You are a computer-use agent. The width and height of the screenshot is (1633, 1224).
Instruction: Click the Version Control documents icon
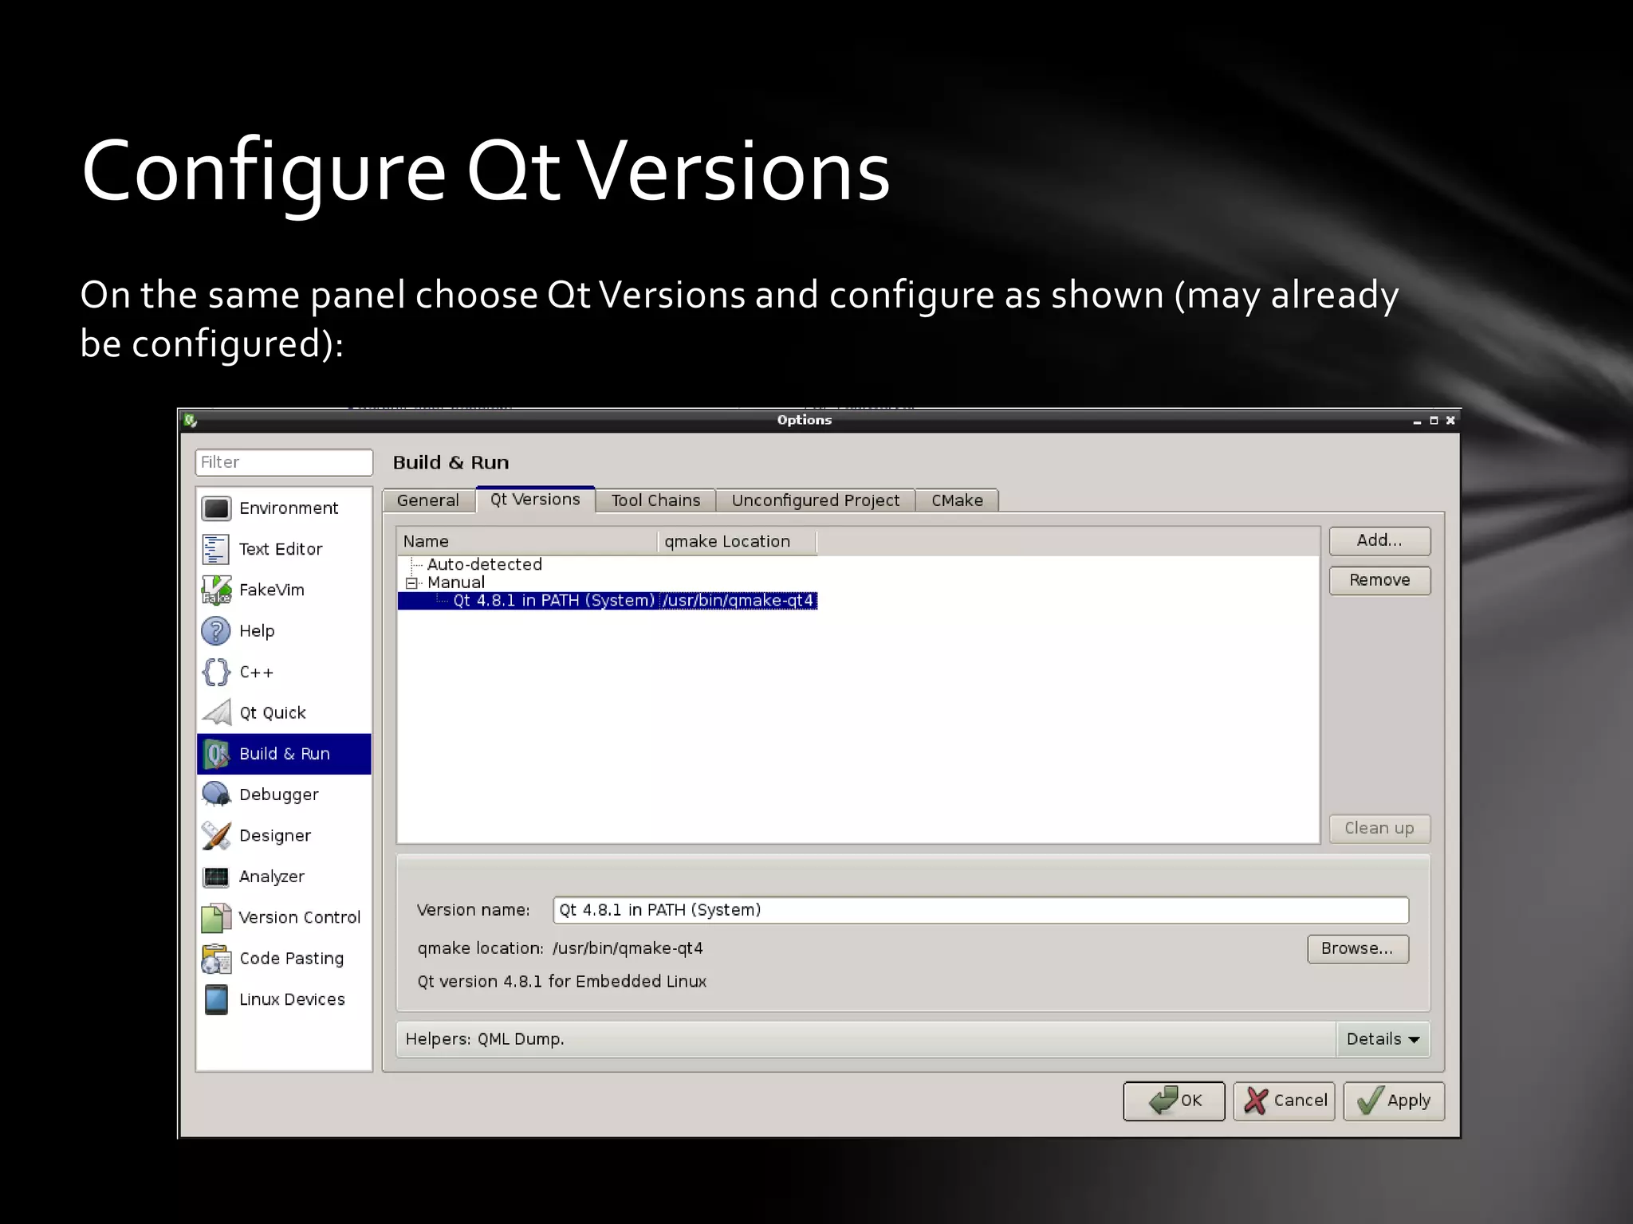pyautogui.click(x=216, y=917)
